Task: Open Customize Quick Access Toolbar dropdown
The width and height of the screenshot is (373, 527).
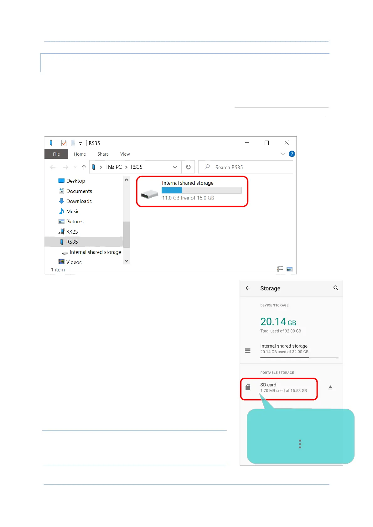Action: [x=80, y=143]
